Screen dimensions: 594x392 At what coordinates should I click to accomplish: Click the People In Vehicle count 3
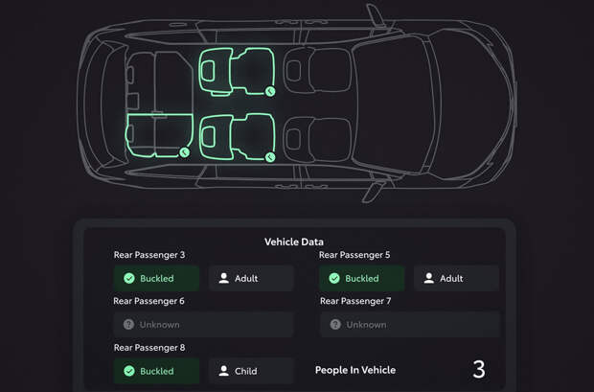[479, 369]
